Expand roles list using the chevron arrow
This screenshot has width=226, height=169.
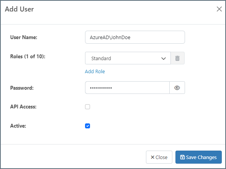pyautogui.click(x=164, y=59)
